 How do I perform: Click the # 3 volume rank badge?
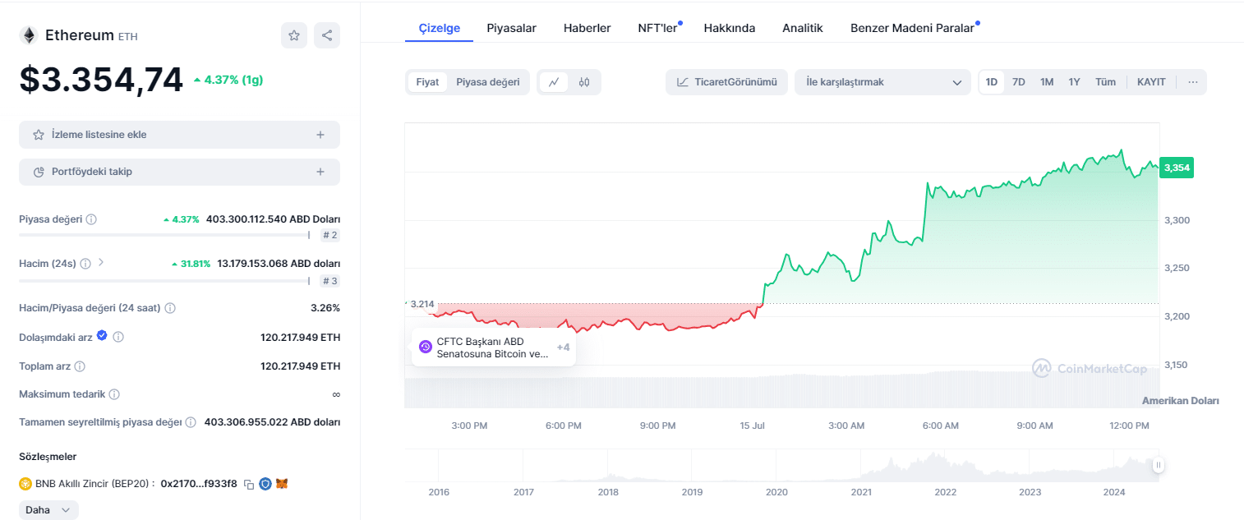pyautogui.click(x=330, y=280)
